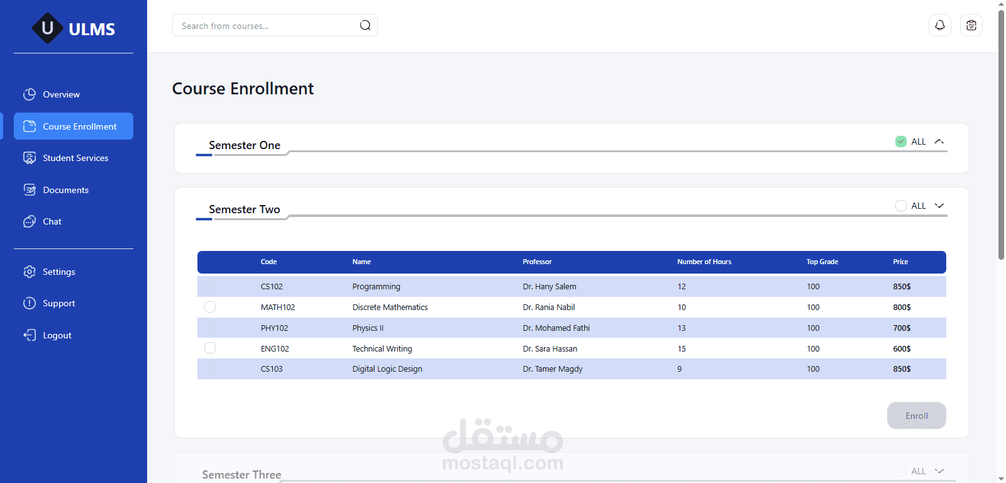Click the Search from courses field
Screen dimensions: 1006x483
point(275,25)
